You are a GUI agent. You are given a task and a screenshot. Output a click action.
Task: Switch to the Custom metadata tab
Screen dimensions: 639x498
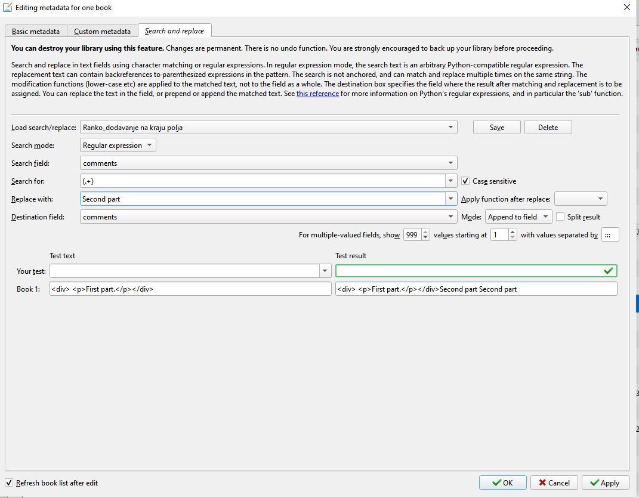coord(102,32)
